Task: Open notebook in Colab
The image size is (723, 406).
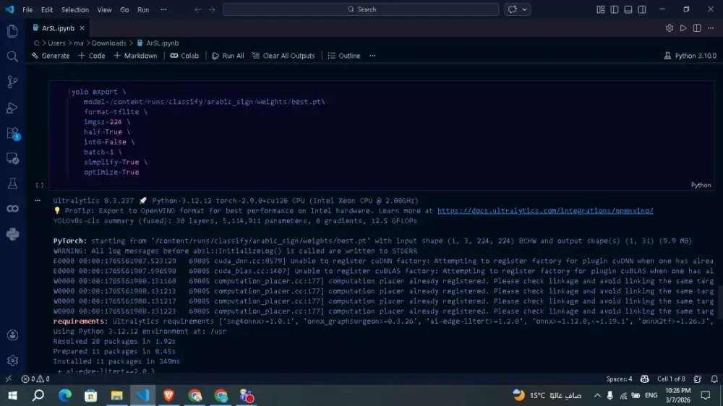Action: [x=184, y=56]
